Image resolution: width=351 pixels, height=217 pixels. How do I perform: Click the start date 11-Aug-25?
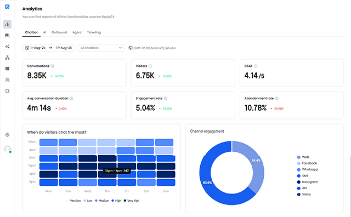[x=38, y=48]
